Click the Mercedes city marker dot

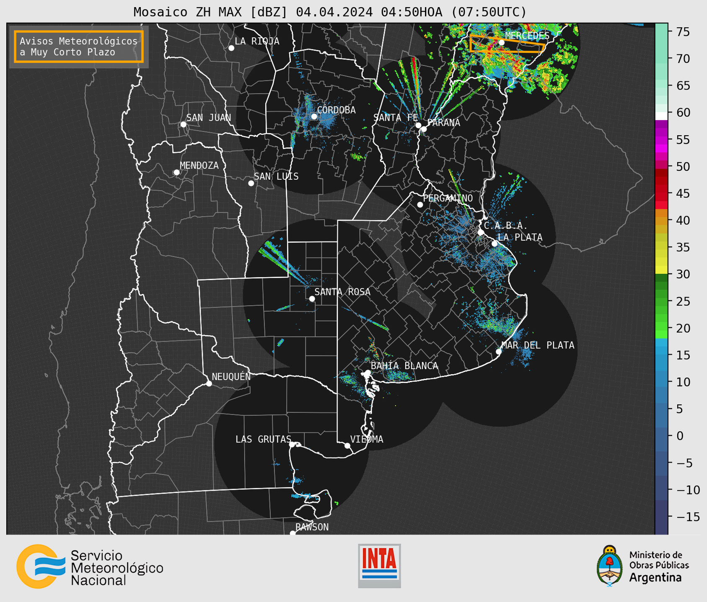coord(502,42)
